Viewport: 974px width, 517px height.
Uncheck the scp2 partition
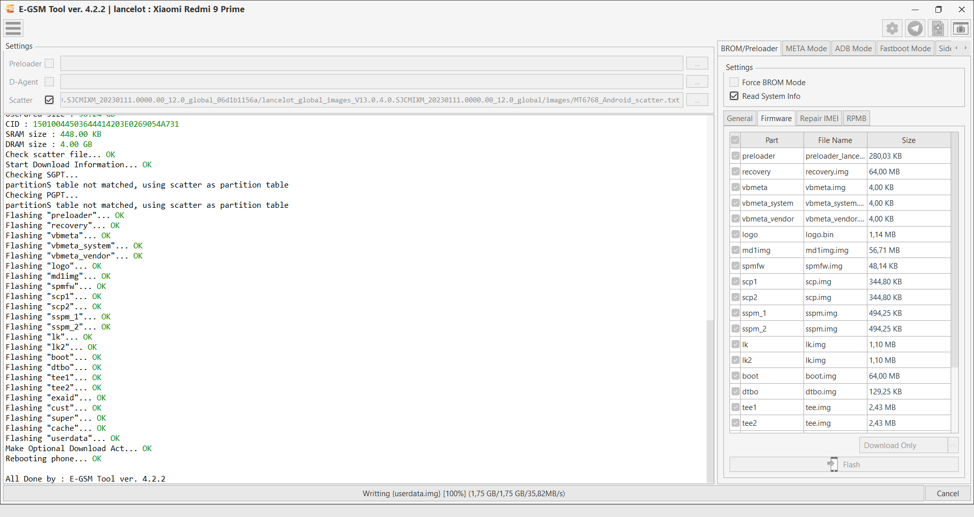point(736,297)
